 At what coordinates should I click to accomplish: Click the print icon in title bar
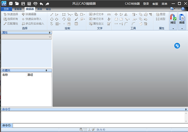point(35,3)
